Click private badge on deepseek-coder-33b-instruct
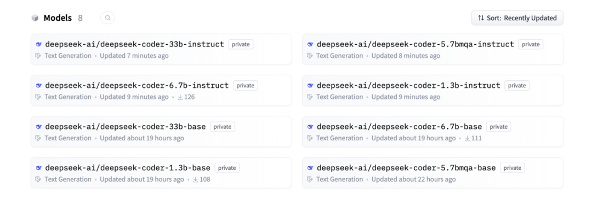 tap(241, 44)
